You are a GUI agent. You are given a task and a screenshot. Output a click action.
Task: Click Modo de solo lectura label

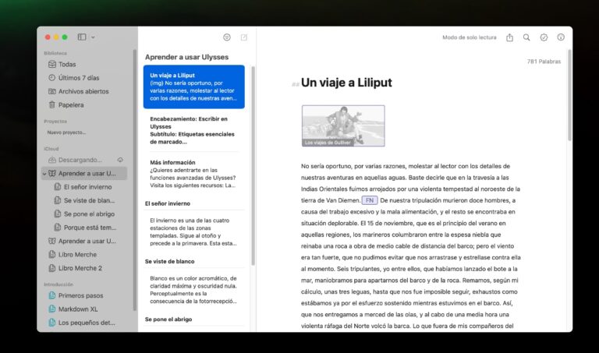470,37
